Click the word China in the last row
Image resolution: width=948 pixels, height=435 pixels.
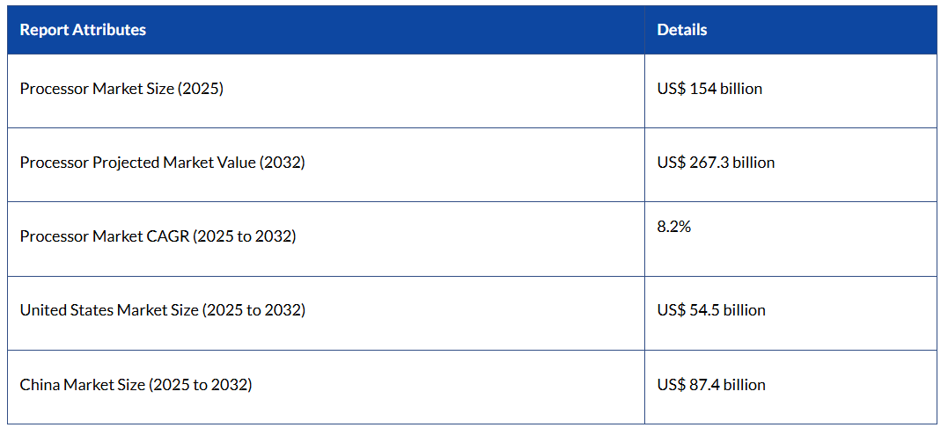tap(40, 385)
